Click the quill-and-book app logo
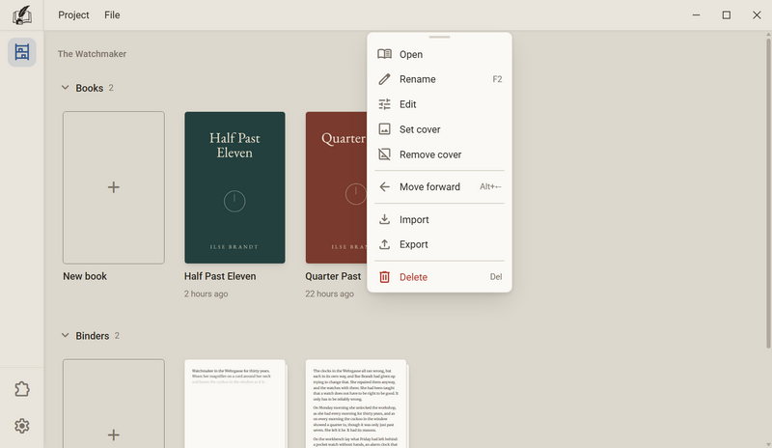The image size is (772, 448). pos(21,15)
